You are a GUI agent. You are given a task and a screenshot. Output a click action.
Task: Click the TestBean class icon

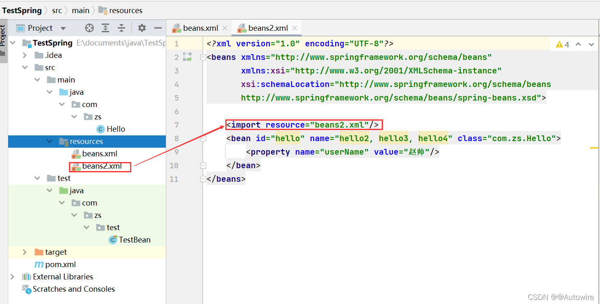point(113,240)
